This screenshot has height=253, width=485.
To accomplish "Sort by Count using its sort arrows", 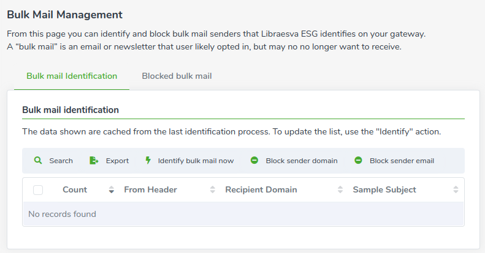I will (x=112, y=190).
